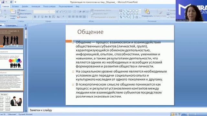This screenshot has width=207, height=116.
Task: Decrease list indent level
Action: coord(80,12)
